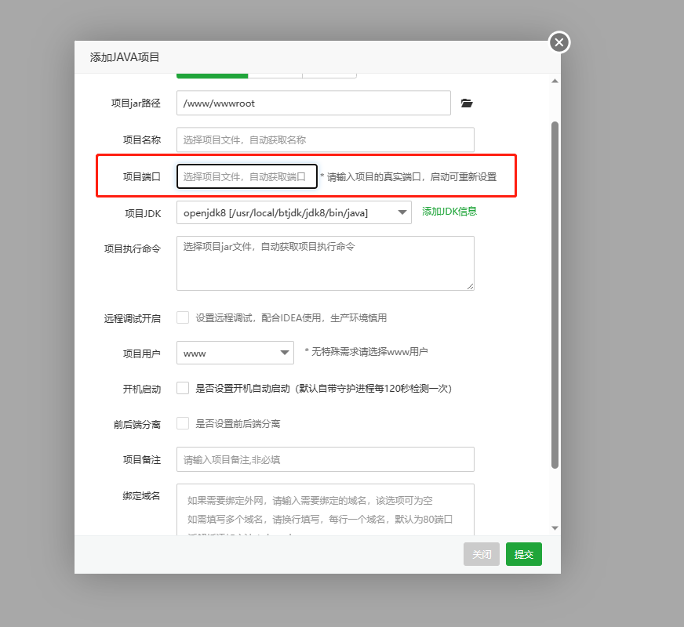
Task: Open the 项目用户 www dropdown
Action: click(235, 353)
